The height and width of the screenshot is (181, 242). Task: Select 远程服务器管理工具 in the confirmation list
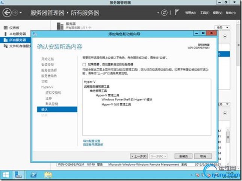97,87
